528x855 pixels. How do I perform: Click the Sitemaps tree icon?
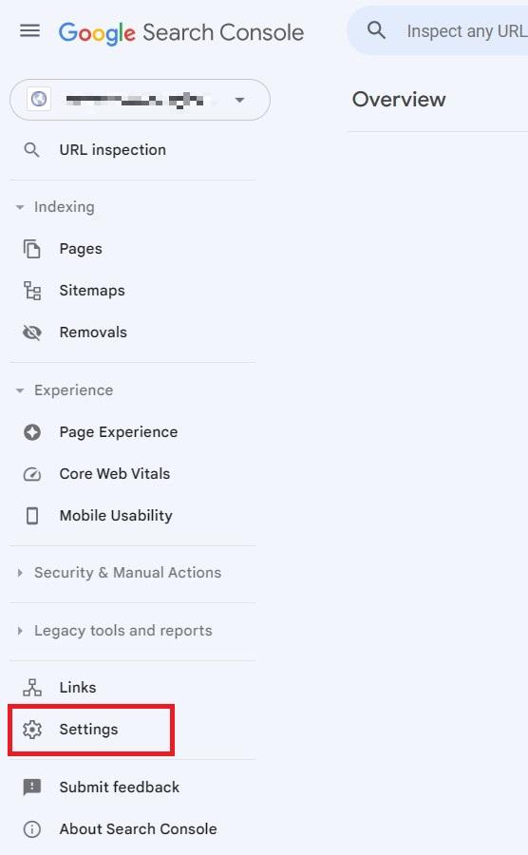32,291
